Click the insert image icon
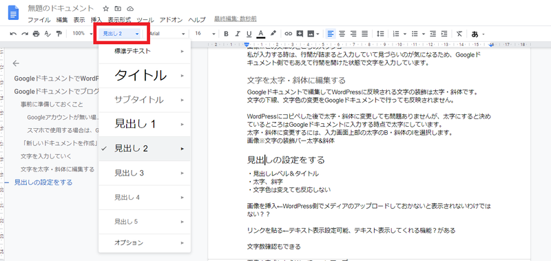Image resolution: width=551 pixels, height=261 pixels. (x=311, y=34)
